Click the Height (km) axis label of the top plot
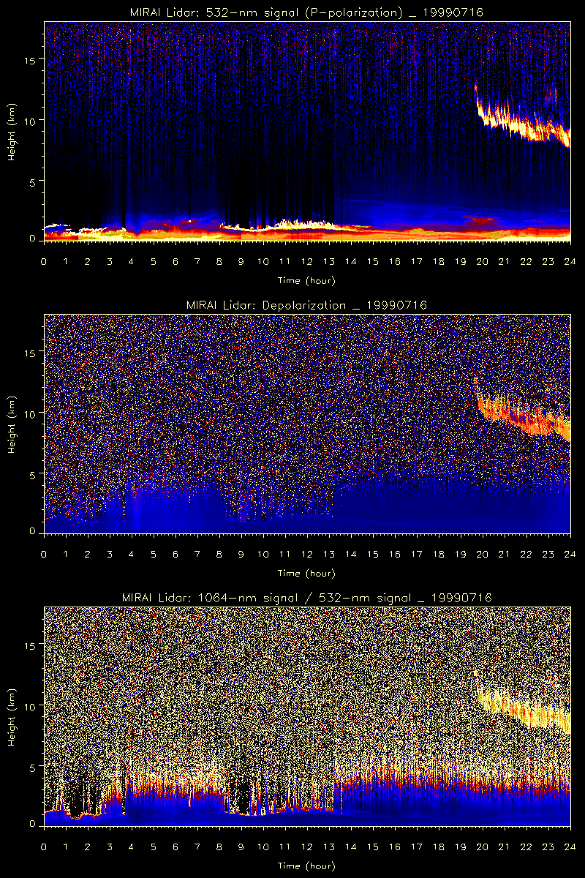 coord(12,132)
